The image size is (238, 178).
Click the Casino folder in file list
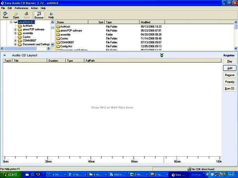point(64,38)
